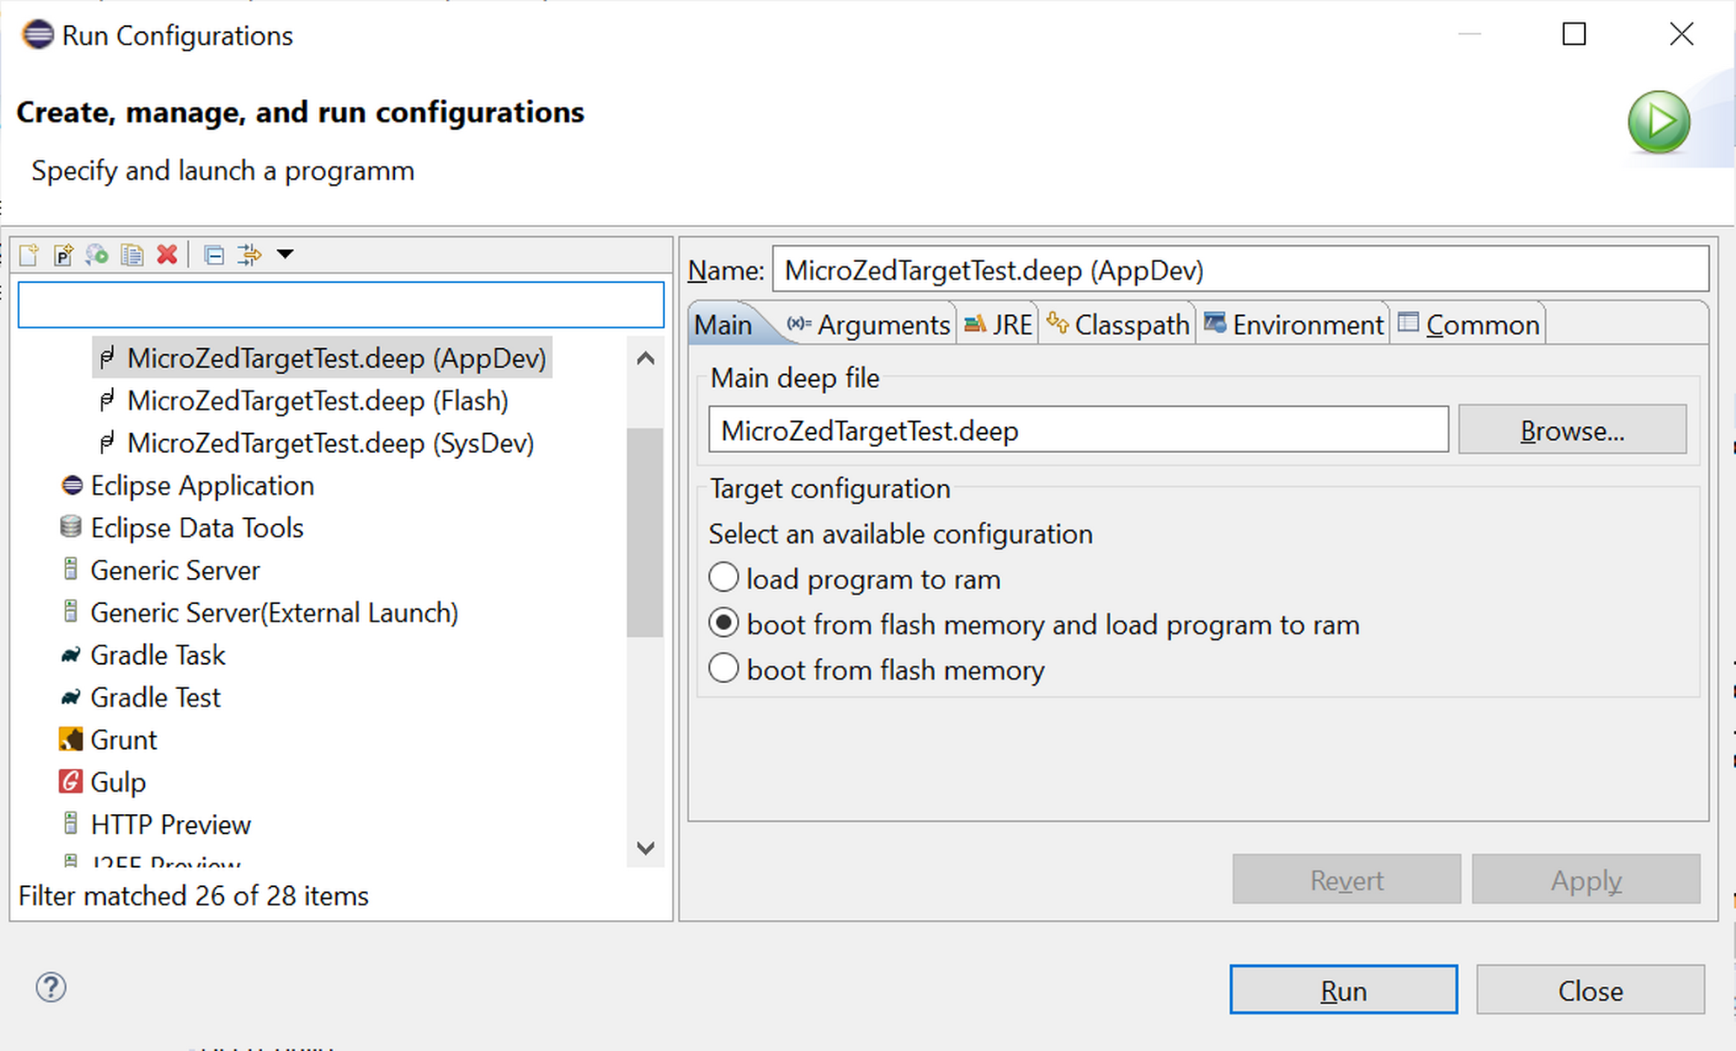Image resolution: width=1736 pixels, height=1051 pixels.
Task: Click the Export launch configurations icon
Action: tap(97, 255)
